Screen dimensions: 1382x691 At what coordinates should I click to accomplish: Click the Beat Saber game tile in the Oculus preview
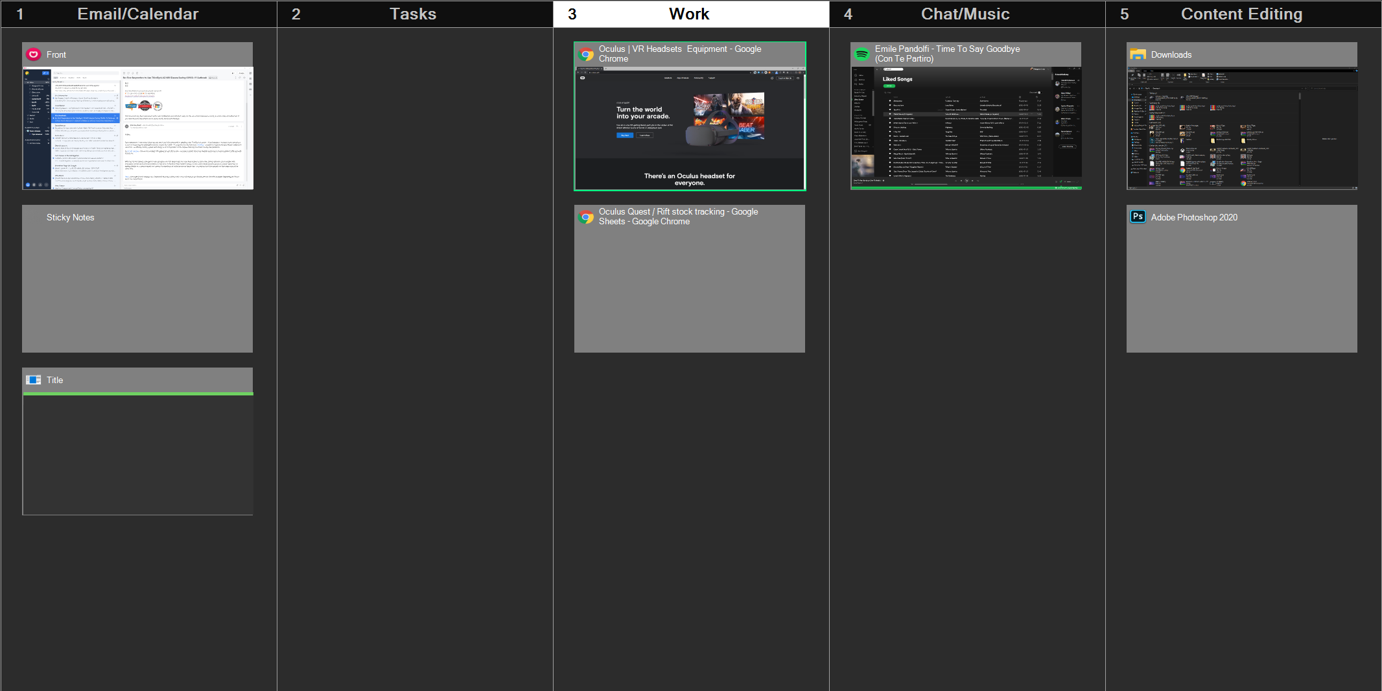pos(746,127)
